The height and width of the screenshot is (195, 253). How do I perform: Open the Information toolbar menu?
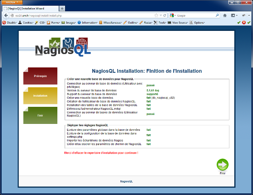(x=87, y=23)
